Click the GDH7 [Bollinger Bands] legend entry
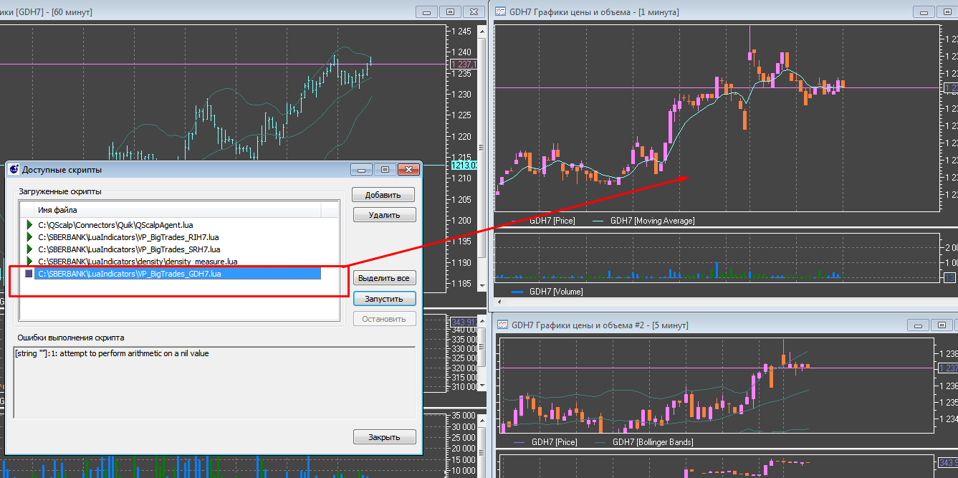Screen dimensions: 958x478 tap(652, 442)
